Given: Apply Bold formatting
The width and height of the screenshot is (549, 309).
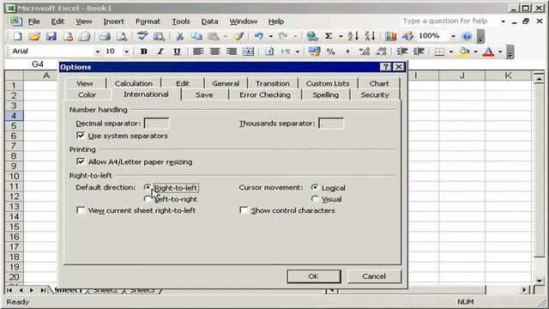Looking at the screenshot, I should [143, 51].
